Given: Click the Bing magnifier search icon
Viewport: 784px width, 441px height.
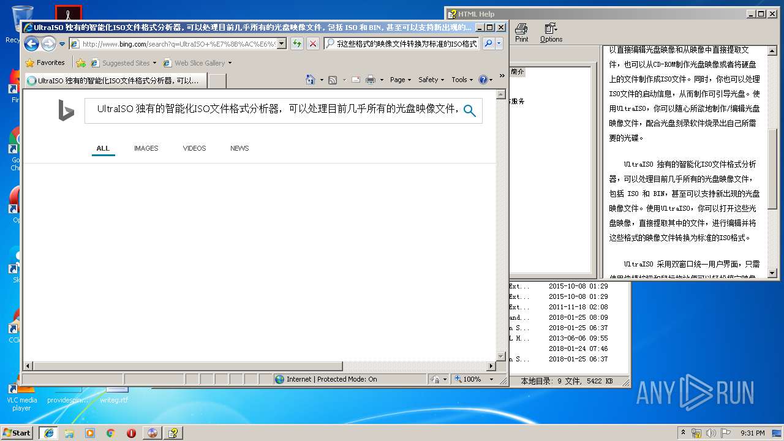Looking at the screenshot, I should pyautogui.click(x=470, y=110).
